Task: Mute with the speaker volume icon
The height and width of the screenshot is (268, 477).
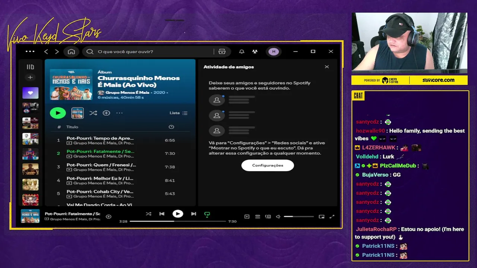Action: point(278,217)
